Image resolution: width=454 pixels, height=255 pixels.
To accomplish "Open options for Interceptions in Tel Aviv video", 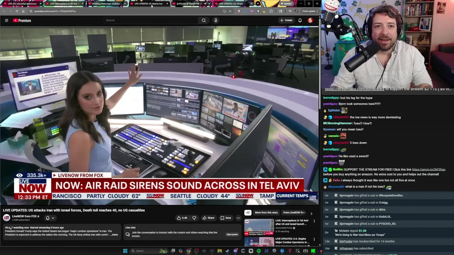I will coord(314,221).
